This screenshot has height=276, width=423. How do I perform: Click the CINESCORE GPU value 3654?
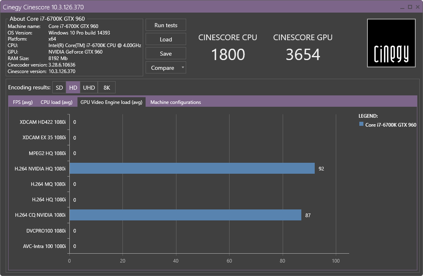[303, 54]
